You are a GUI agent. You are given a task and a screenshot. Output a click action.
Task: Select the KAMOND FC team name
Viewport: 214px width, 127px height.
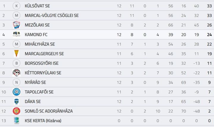[x=36, y=35]
